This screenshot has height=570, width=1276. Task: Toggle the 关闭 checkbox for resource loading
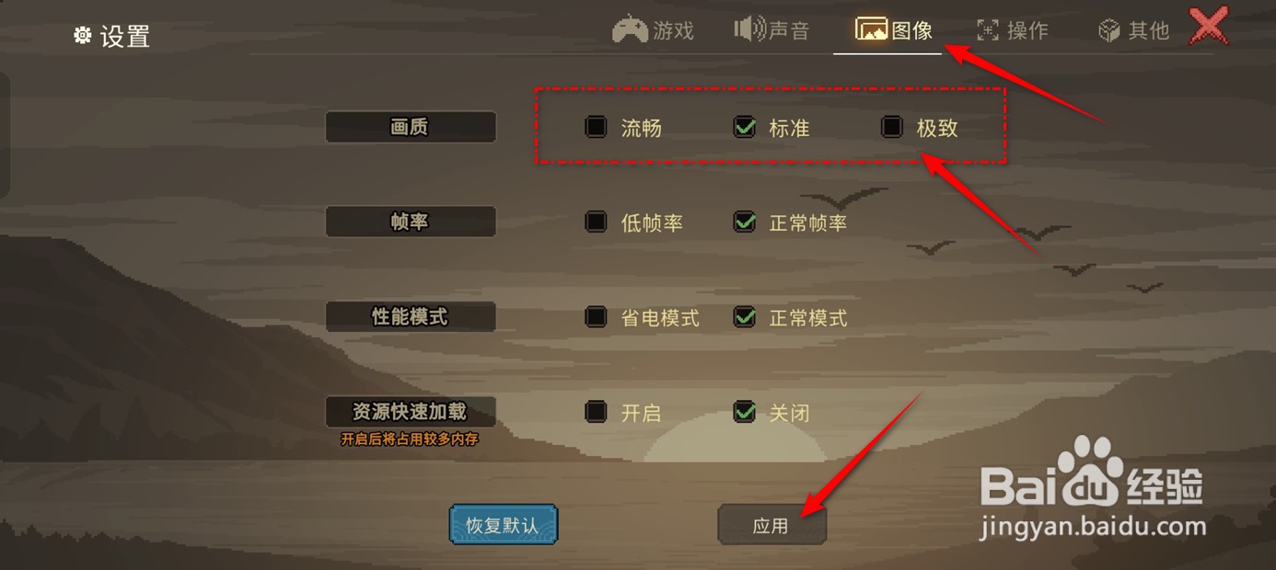coord(745,412)
